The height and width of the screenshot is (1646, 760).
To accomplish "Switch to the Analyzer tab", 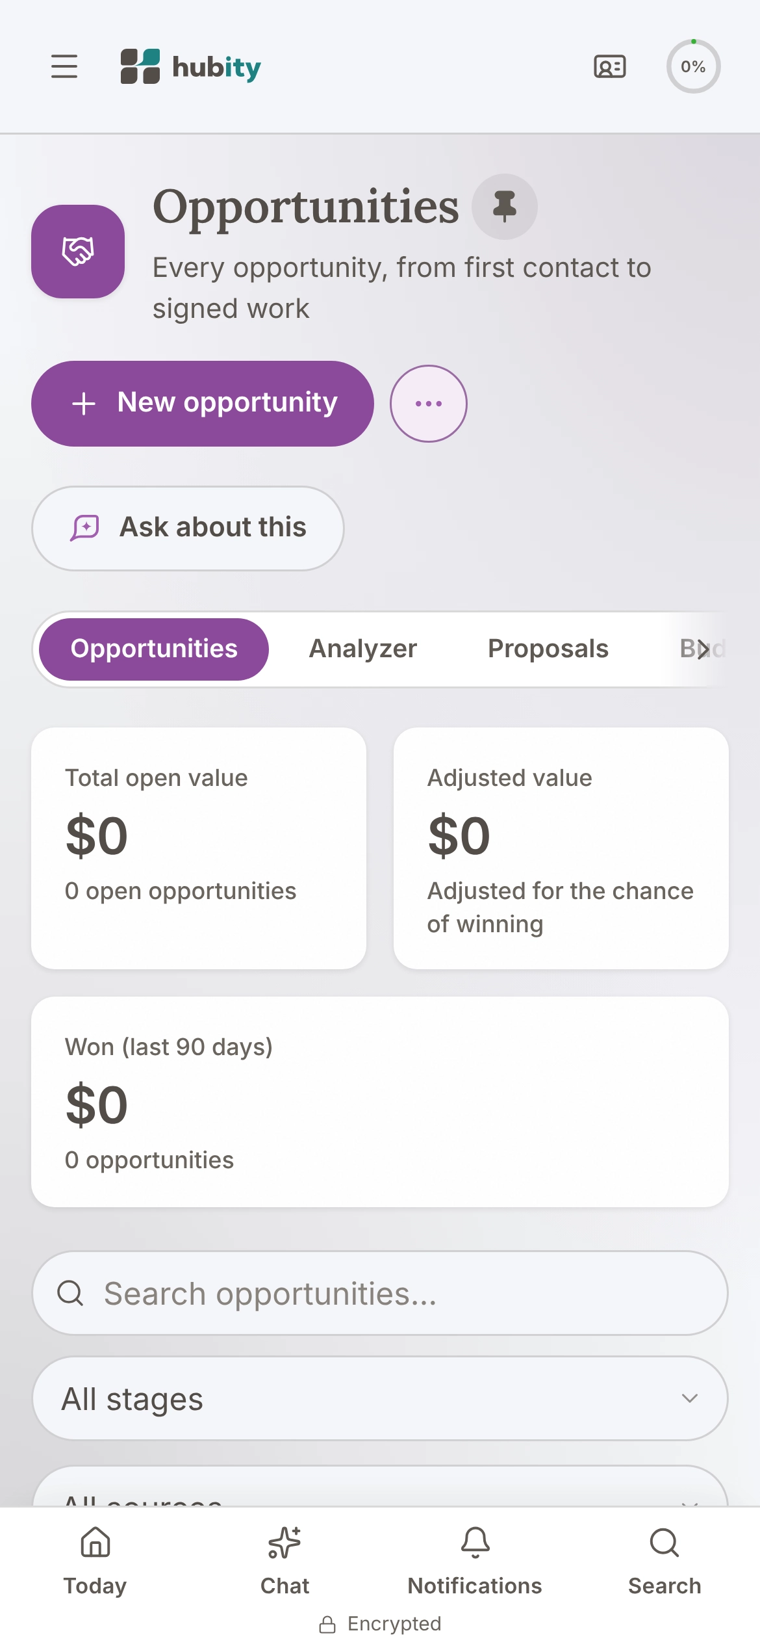I will click(363, 649).
